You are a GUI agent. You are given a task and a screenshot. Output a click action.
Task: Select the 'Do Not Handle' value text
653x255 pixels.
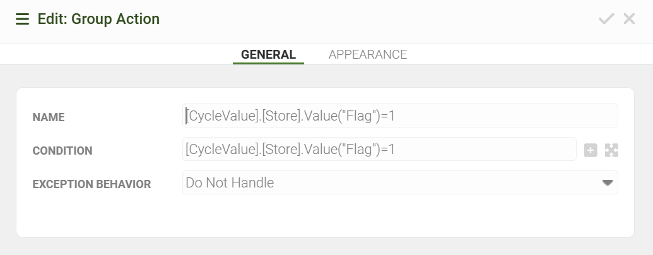230,183
